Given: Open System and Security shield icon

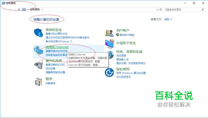Looking at the screenshot, I should point(38,33).
